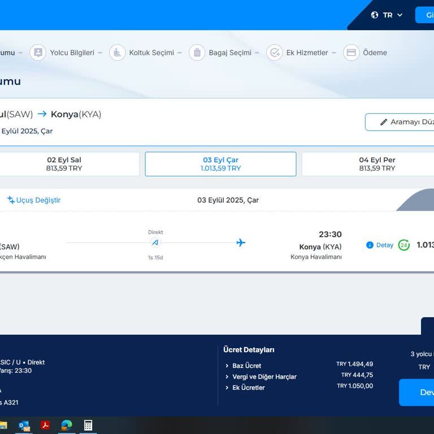Click the Ek Hizmetler services icon
The height and width of the screenshot is (434, 434).
274,53
